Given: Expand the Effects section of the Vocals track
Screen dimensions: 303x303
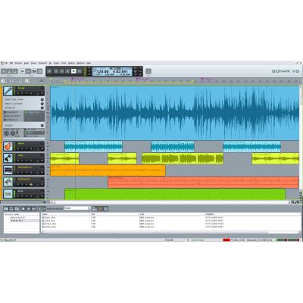Looking at the screenshot, I should click(x=42, y=108).
